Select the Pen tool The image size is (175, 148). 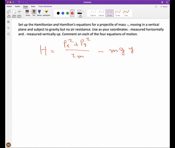tap(34, 13)
